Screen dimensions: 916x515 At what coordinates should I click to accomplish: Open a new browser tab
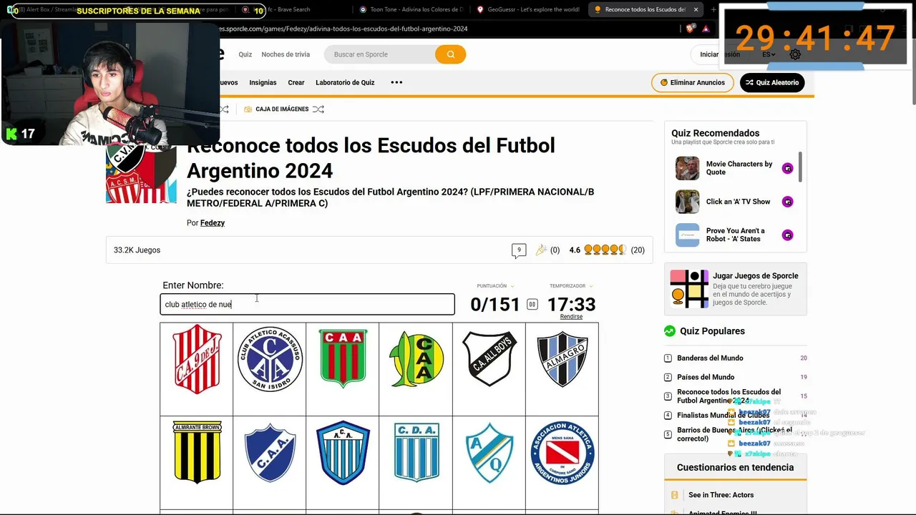(x=713, y=10)
